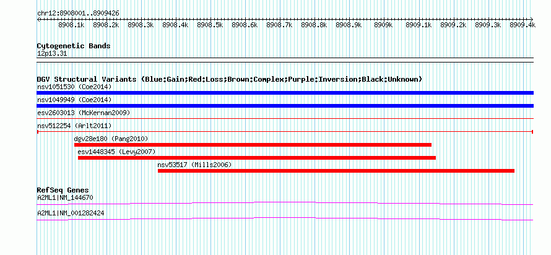Click the 8908.7k ruler position
551x255 pixels.
click(x=279, y=25)
